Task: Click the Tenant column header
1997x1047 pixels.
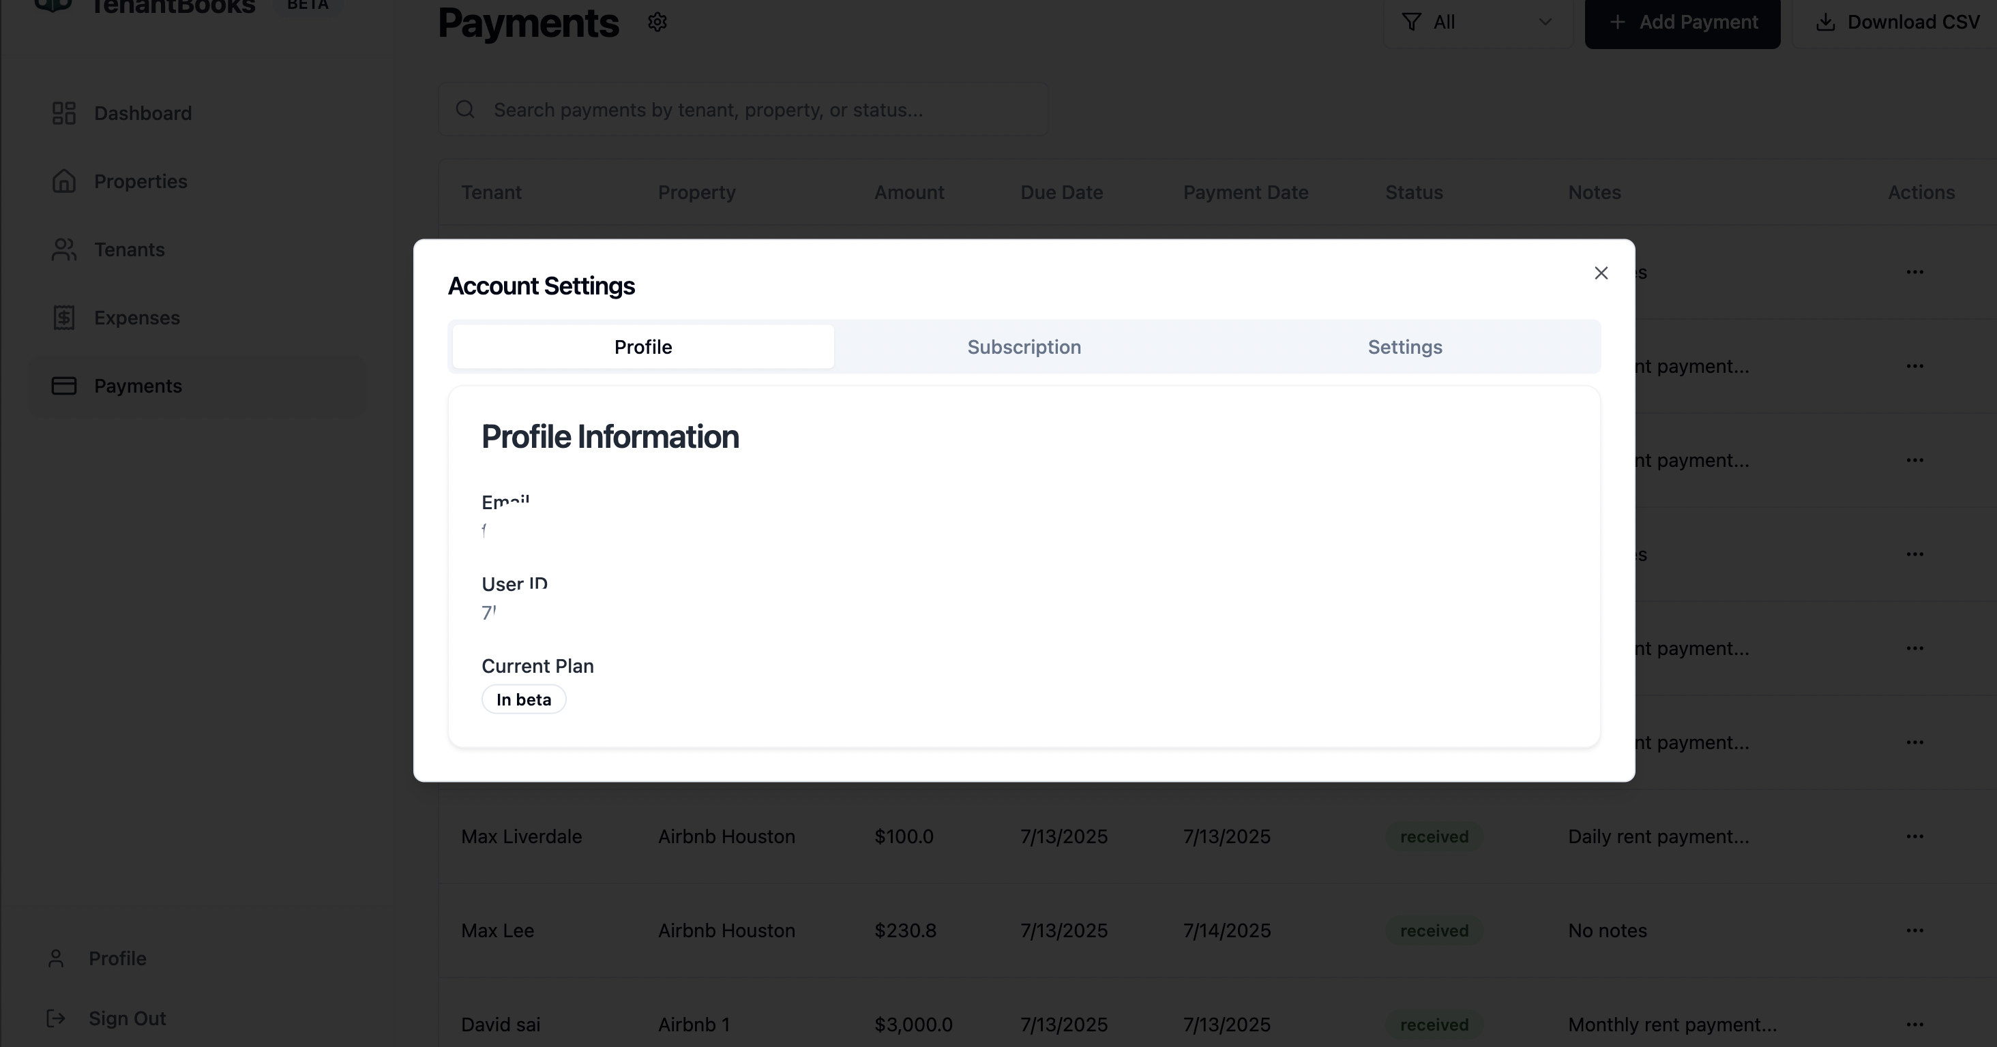Action: click(x=492, y=192)
